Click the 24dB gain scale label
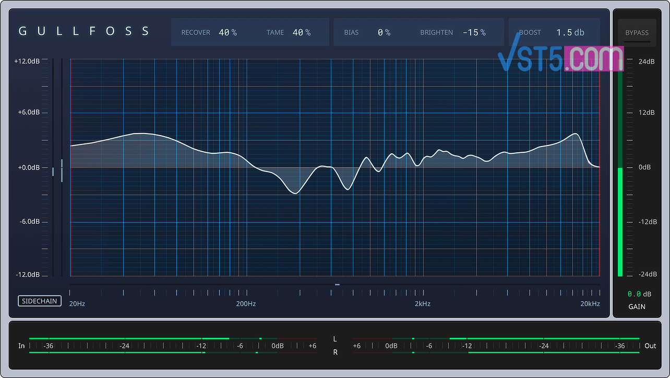 point(647,61)
